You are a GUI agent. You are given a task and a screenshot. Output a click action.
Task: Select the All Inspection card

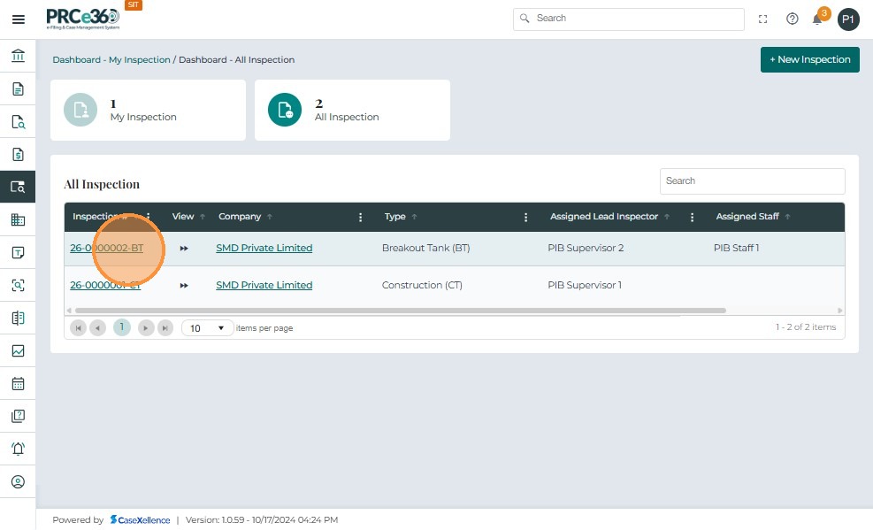[x=352, y=111]
